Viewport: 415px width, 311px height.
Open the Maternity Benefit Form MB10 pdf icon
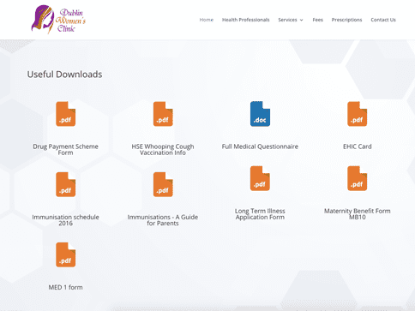pyautogui.click(x=358, y=178)
